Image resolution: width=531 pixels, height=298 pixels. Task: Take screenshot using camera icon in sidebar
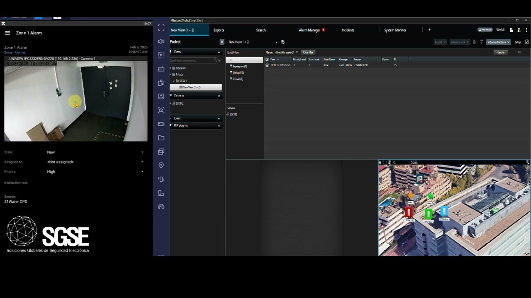pos(161,110)
